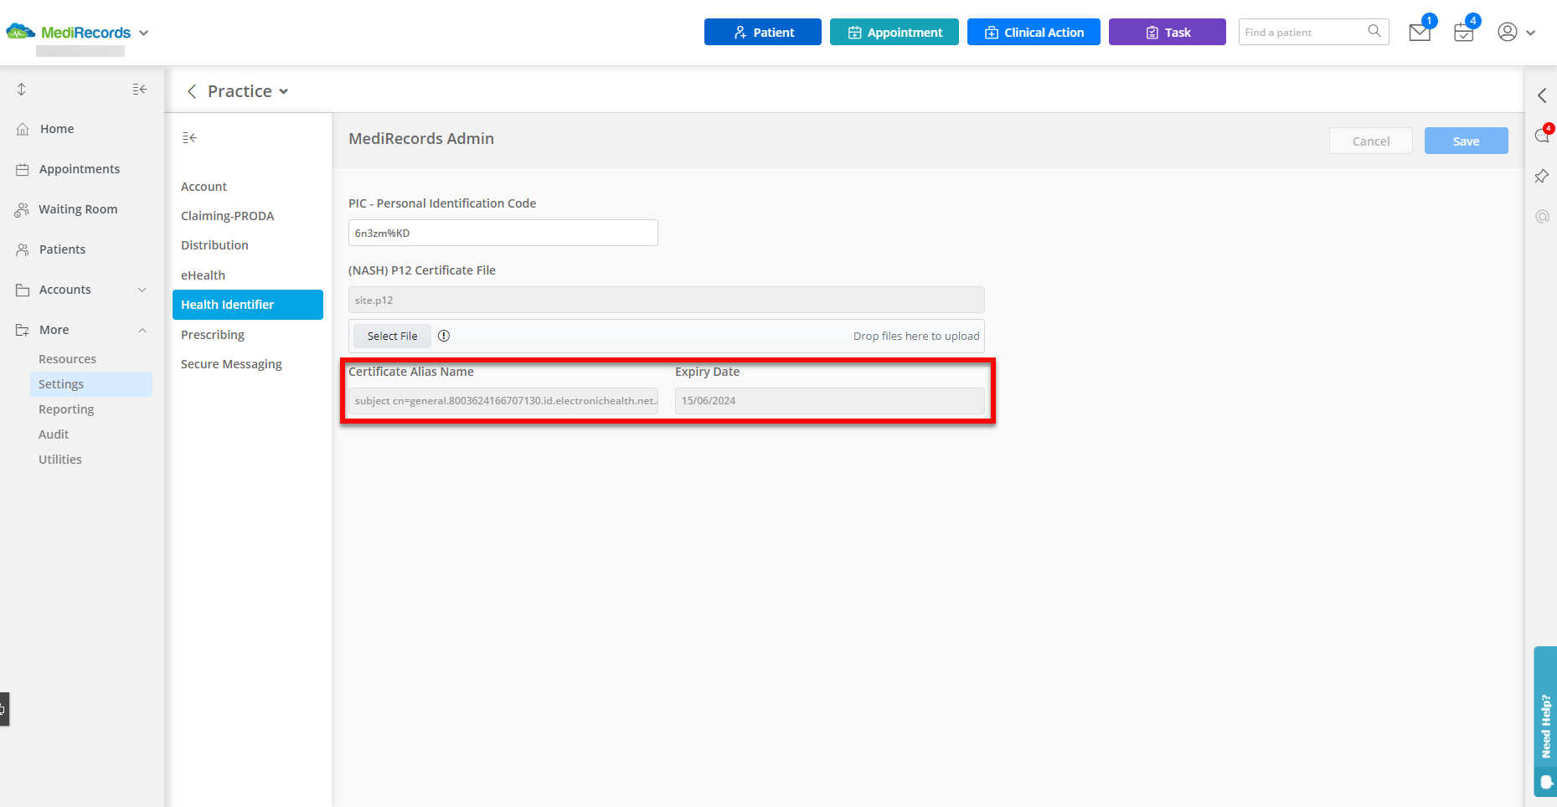Collapse the Practice settings submenu icon
The image size is (1557, 807).
pos(189,137)
